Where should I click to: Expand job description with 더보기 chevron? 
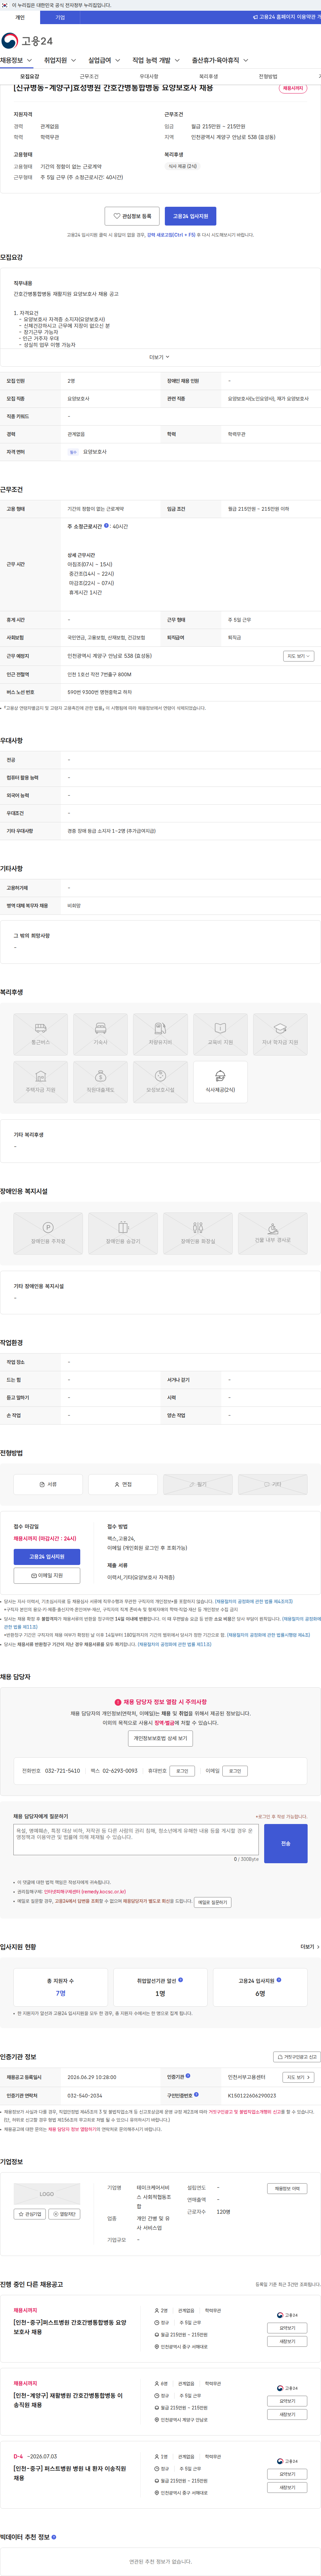pos(159,357)
